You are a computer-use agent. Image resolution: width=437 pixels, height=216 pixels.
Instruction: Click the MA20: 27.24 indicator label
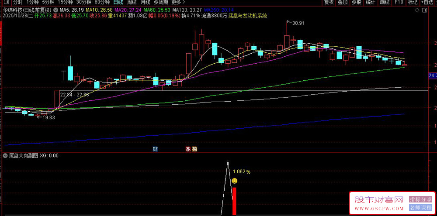click(x=128, y=10)
